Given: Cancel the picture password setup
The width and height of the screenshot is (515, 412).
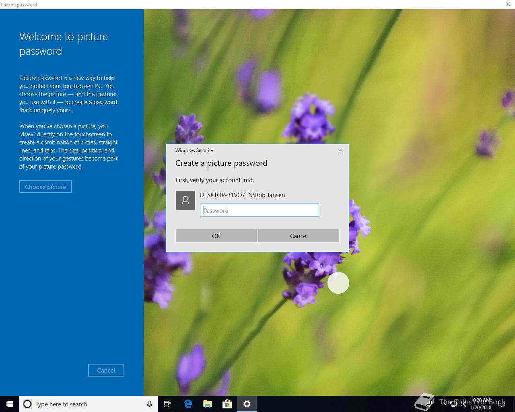Looking at the screenshot, I should tap(106, 370).
